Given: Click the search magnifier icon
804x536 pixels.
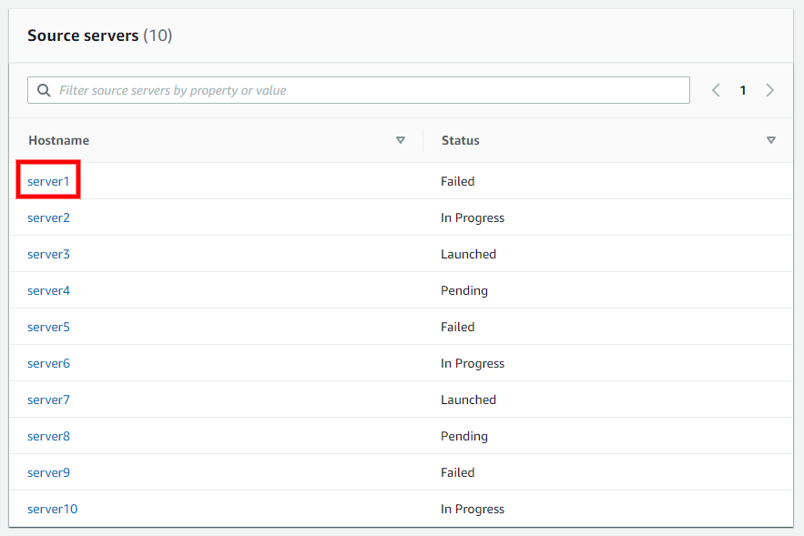Looking at the screenshot, I should (44, 90).
